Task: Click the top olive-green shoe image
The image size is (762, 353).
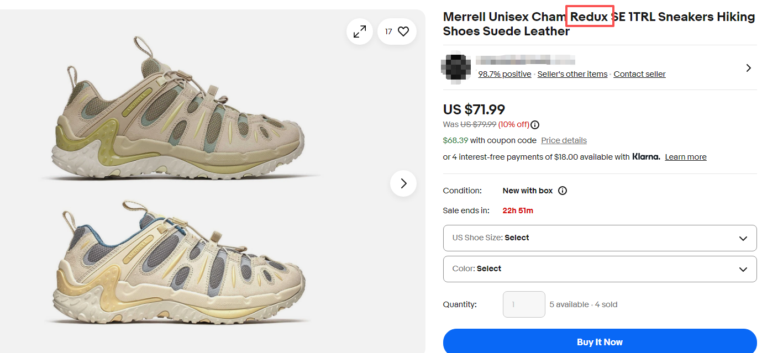Action: (180, 110)
